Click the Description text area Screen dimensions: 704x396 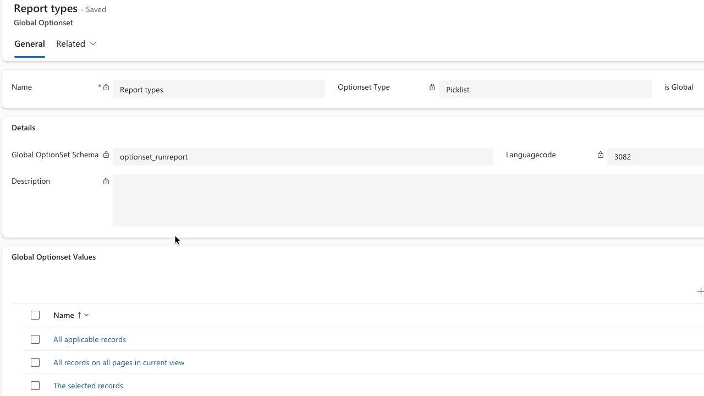pos(407,200)
